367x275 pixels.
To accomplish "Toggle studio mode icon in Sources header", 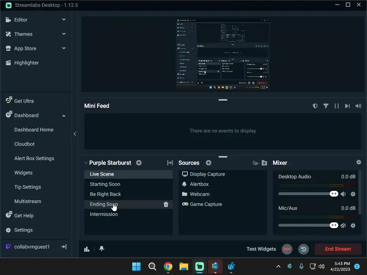I will coord(255,163).
